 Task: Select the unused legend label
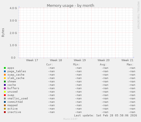12,92
